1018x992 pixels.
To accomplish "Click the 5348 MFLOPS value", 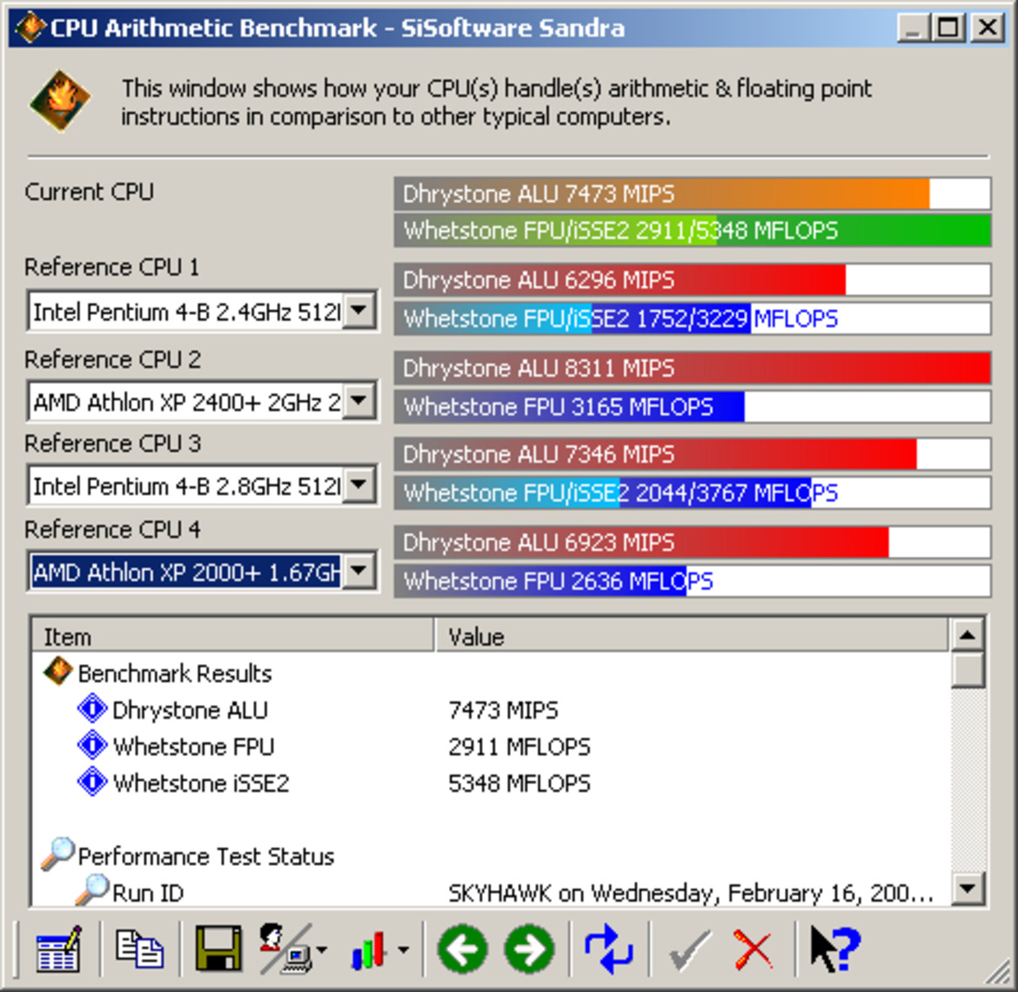I will pyautogui.click(x=519, y=782).
